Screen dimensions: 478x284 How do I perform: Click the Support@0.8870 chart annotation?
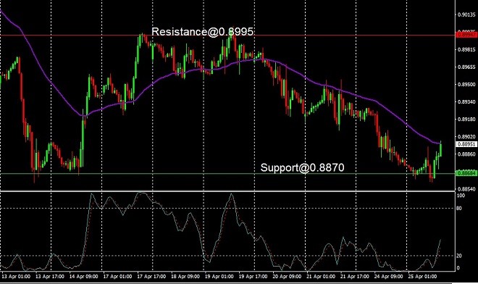coord(303,167)
